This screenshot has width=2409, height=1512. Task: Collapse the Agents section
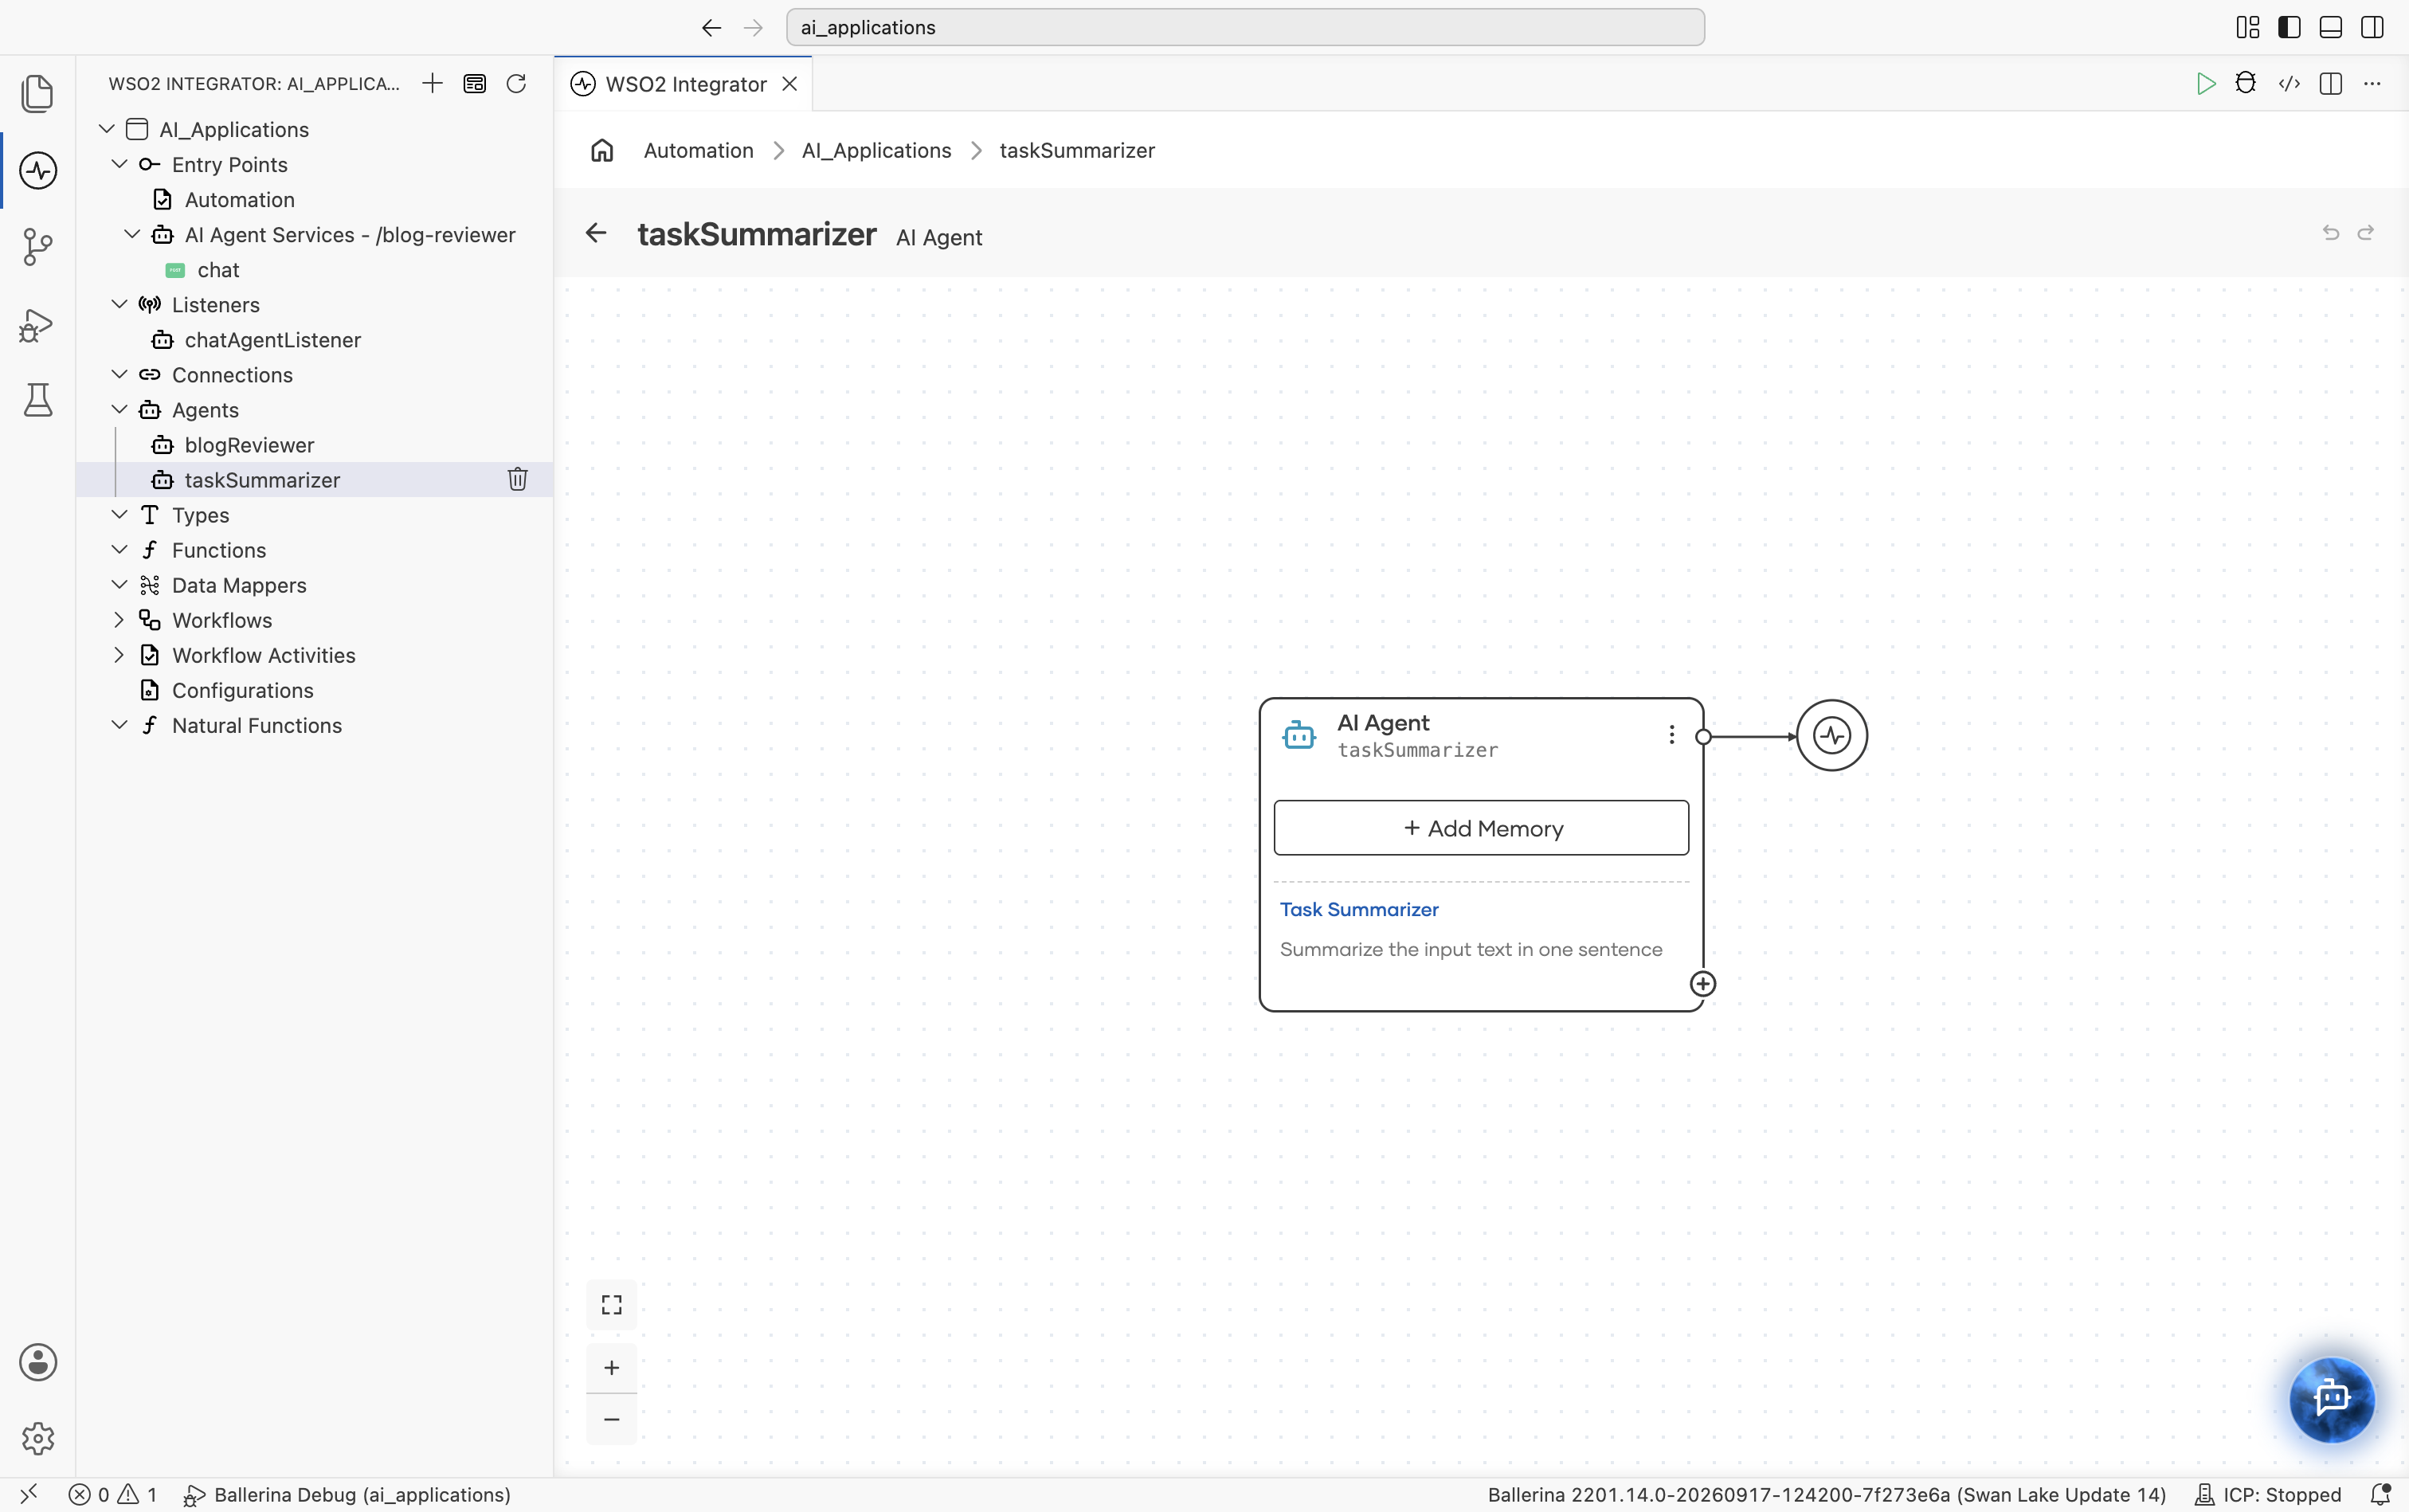coord(119,409)
